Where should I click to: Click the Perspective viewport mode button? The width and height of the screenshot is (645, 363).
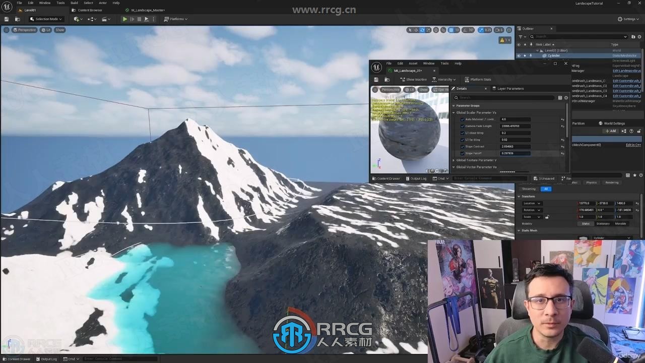tap(24, 30)
